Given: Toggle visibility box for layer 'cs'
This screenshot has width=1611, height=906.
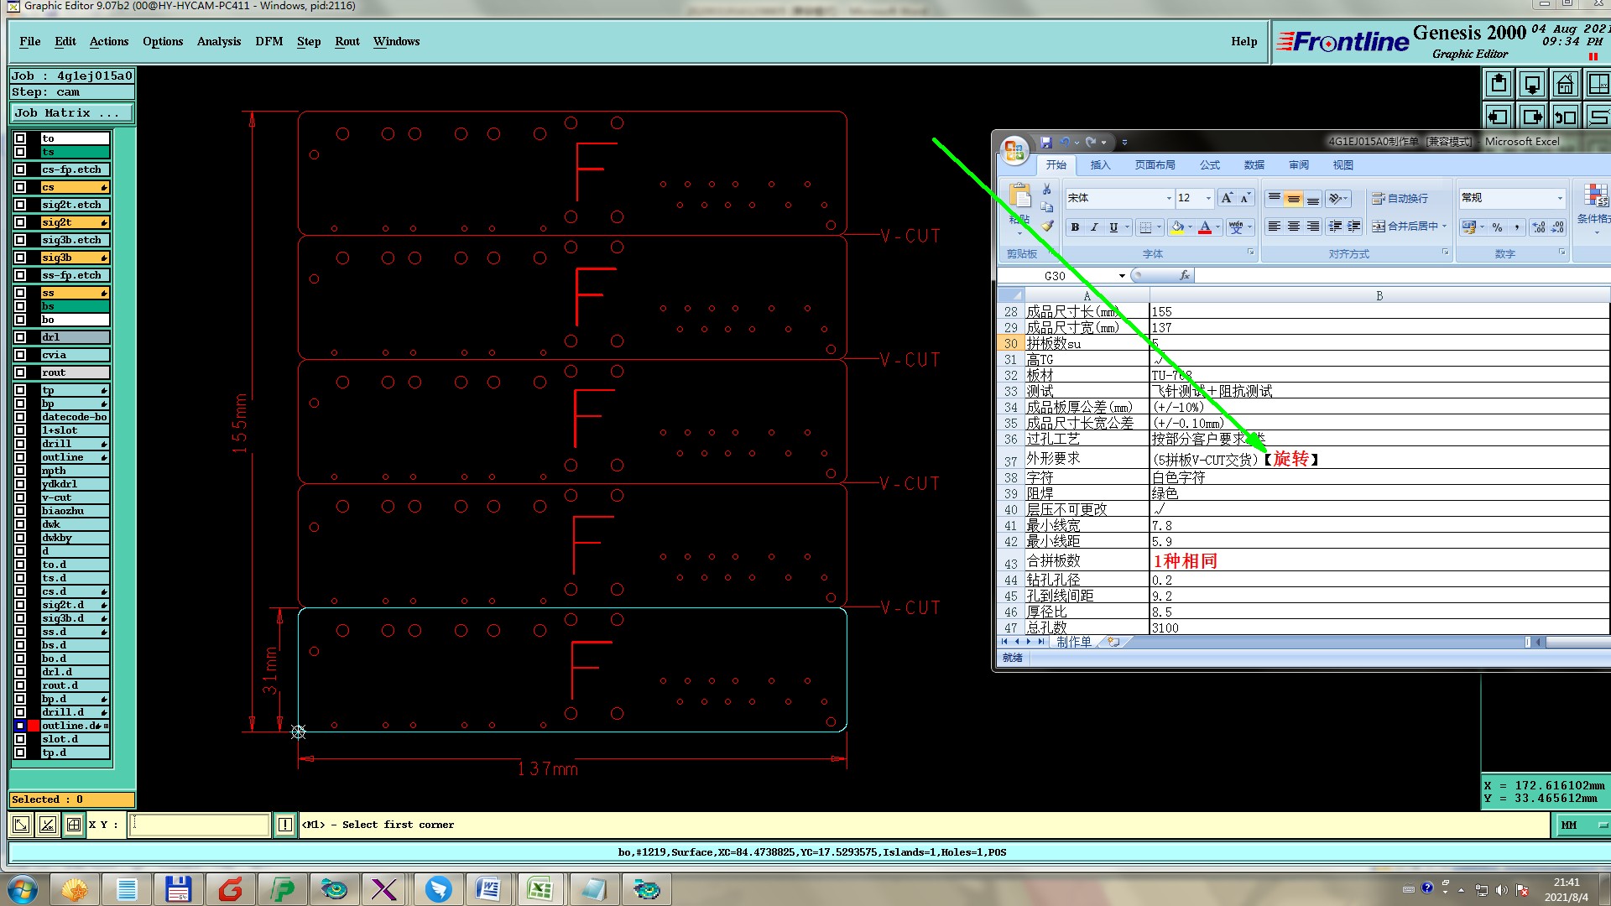Looking at the screenshot, I should point(20,187).
